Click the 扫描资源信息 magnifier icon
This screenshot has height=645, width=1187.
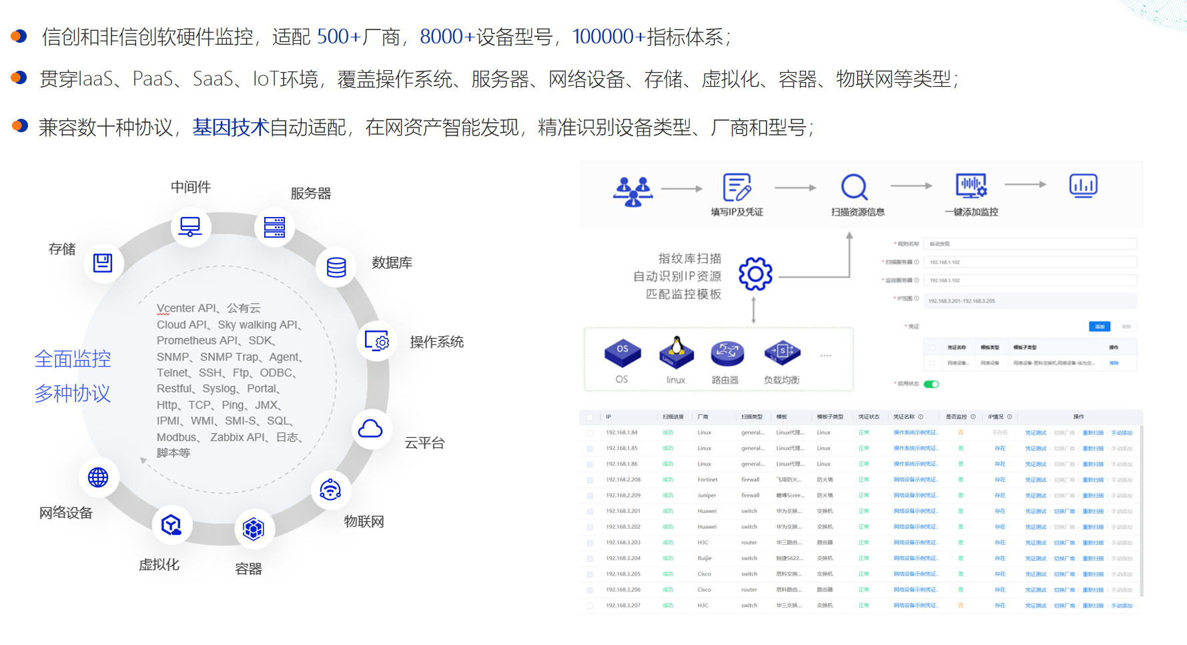coord(854,187)
